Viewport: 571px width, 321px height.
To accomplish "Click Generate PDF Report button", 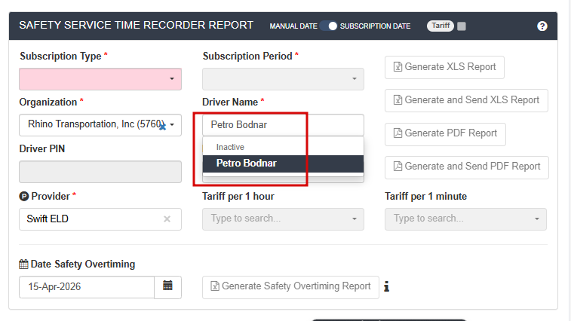I will (444, 133).
